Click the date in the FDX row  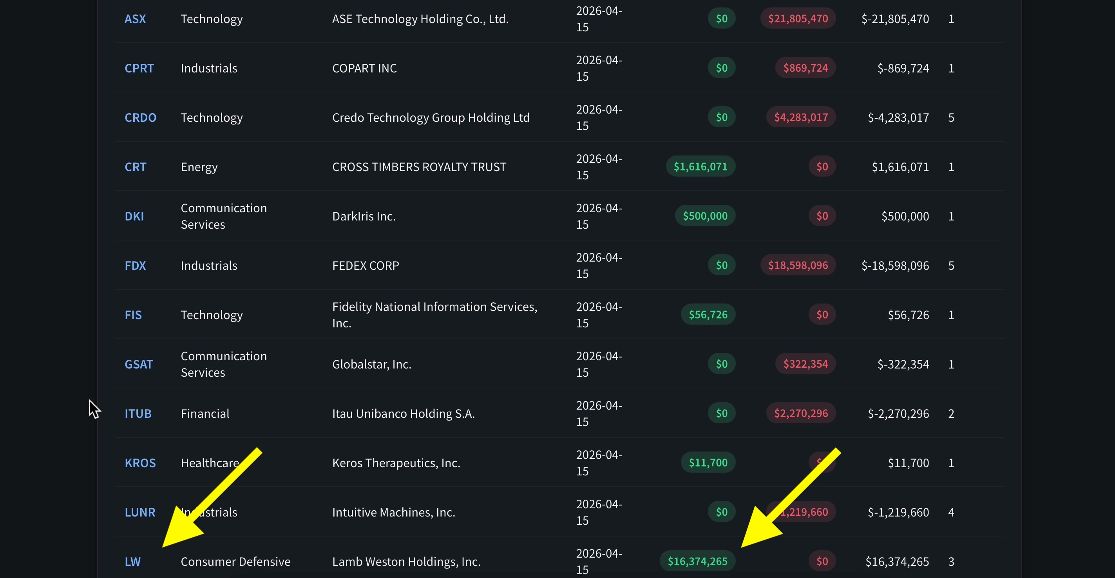click(x=599, y=265)
